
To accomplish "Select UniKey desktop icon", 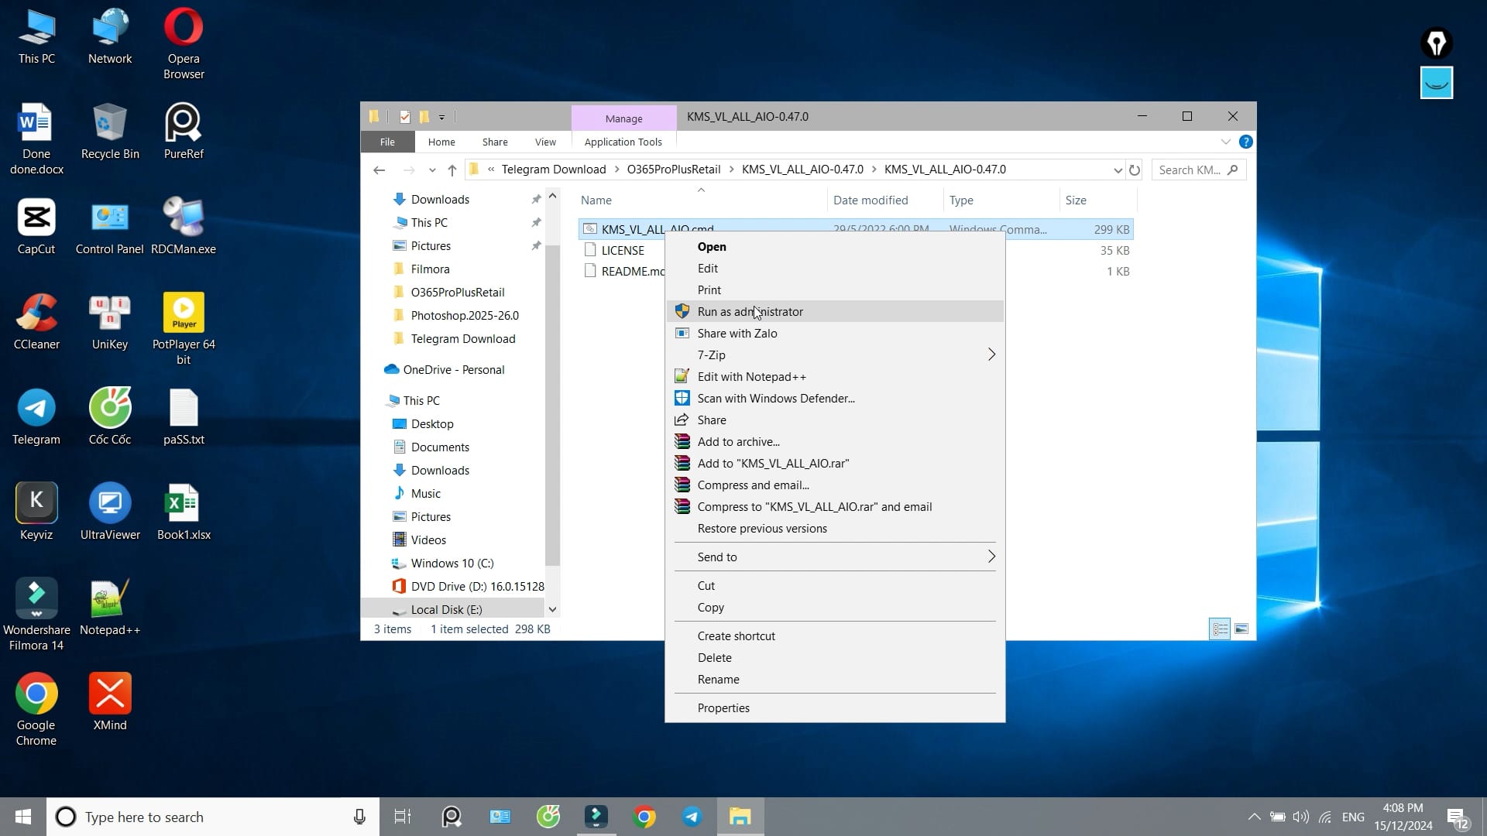I will 110,322.
